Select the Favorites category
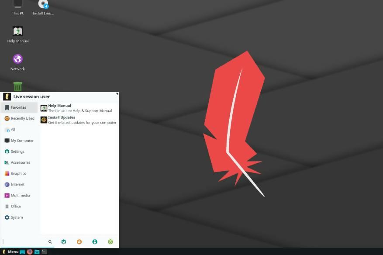Viewport: 383px width, 255px height. pyautogui.click(x=19, y=107)
